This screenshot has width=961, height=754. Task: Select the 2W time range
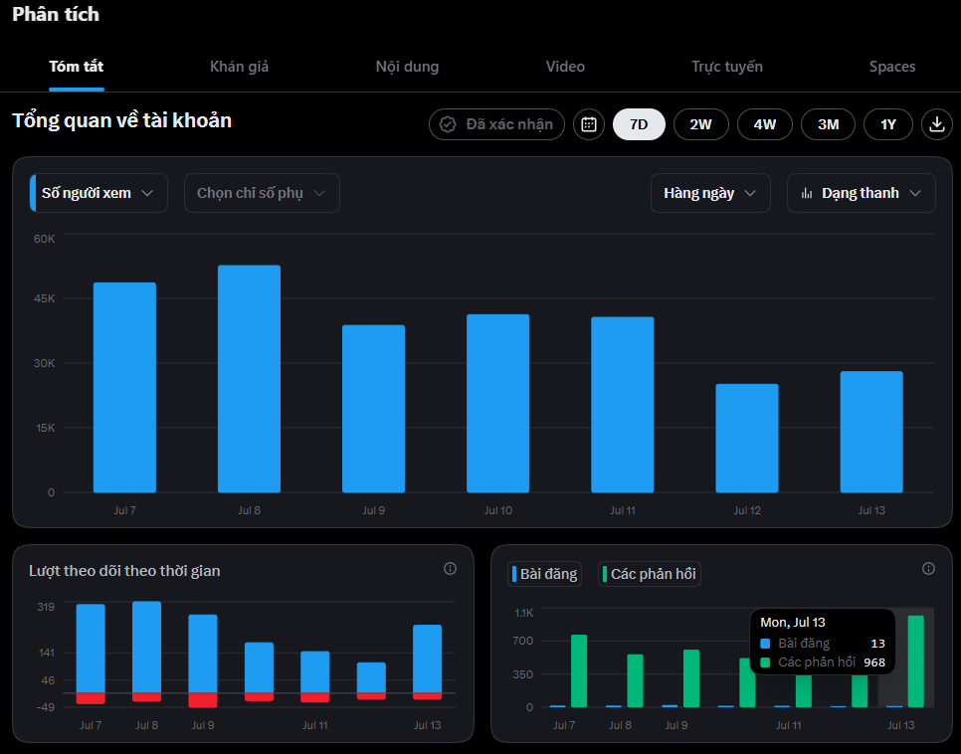[x=700, y=124]
